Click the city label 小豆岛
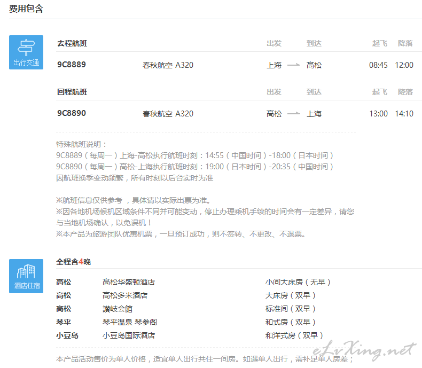This screenshot has height=368, width=422. point(67,335)
